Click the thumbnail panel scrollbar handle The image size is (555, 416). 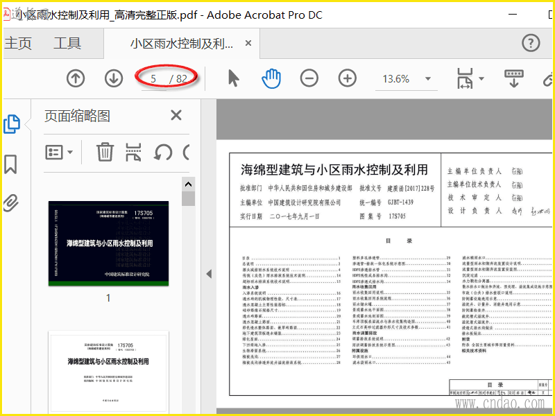[x=188, y=198]
